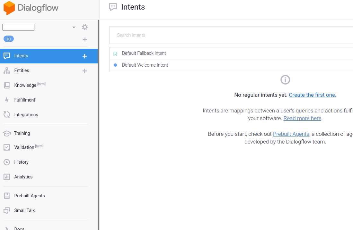Open the Integrations menu item
Viewport: 353px width, 230px height.
pos(26,115)
